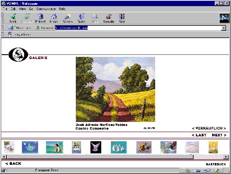Open Composer icon in component bar
Viewport: 231px width, 174px height.
point(217,171)
